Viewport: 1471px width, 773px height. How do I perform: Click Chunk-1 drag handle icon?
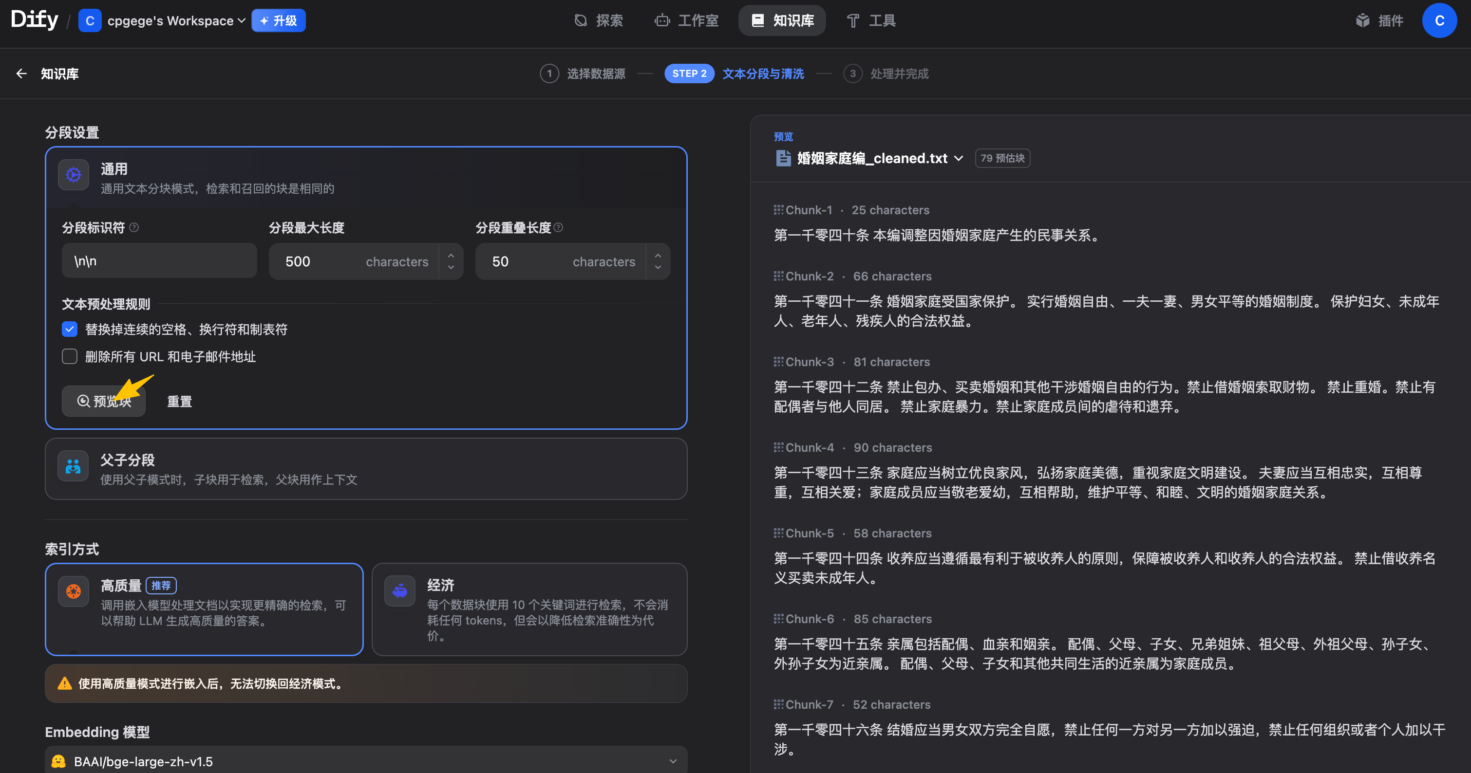pyautogui.click(x=778, y=210)
